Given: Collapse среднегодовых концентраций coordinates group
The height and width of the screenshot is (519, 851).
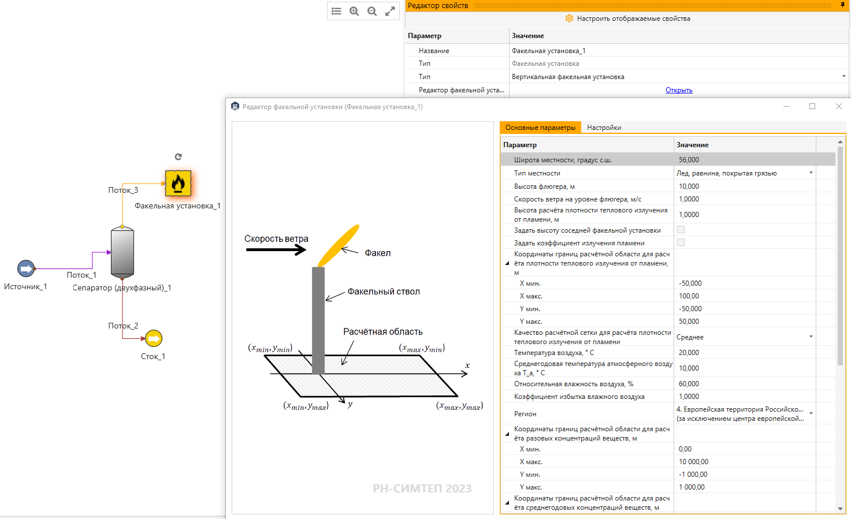Looking at the screenshot, I should pos(507,503).
